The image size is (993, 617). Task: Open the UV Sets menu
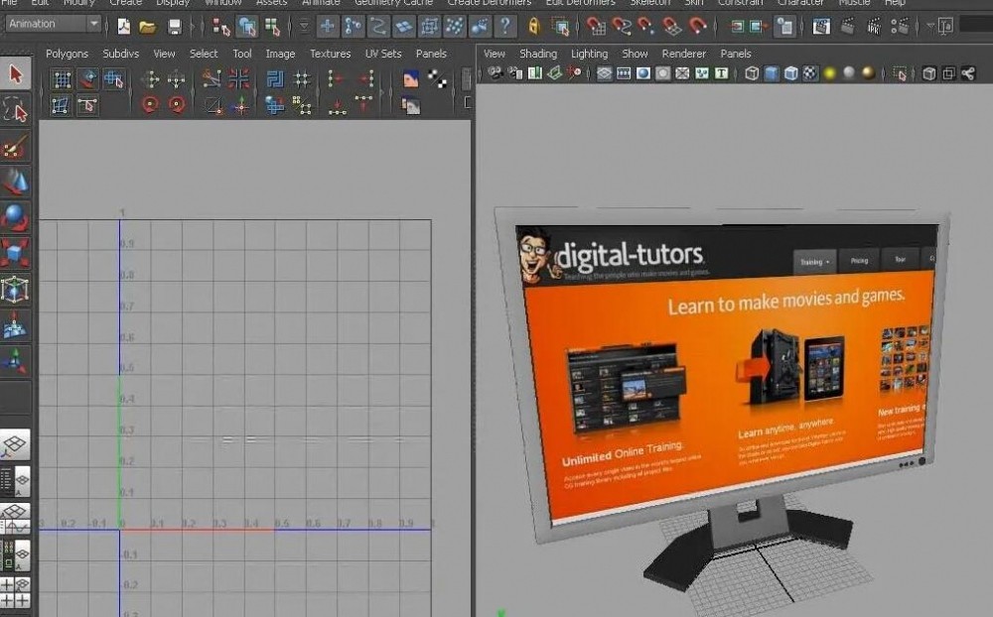click(383, 54)
